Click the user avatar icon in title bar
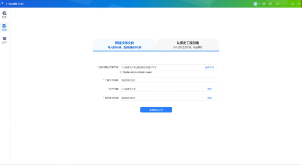The image size is (302, 165). click(255, 4)
